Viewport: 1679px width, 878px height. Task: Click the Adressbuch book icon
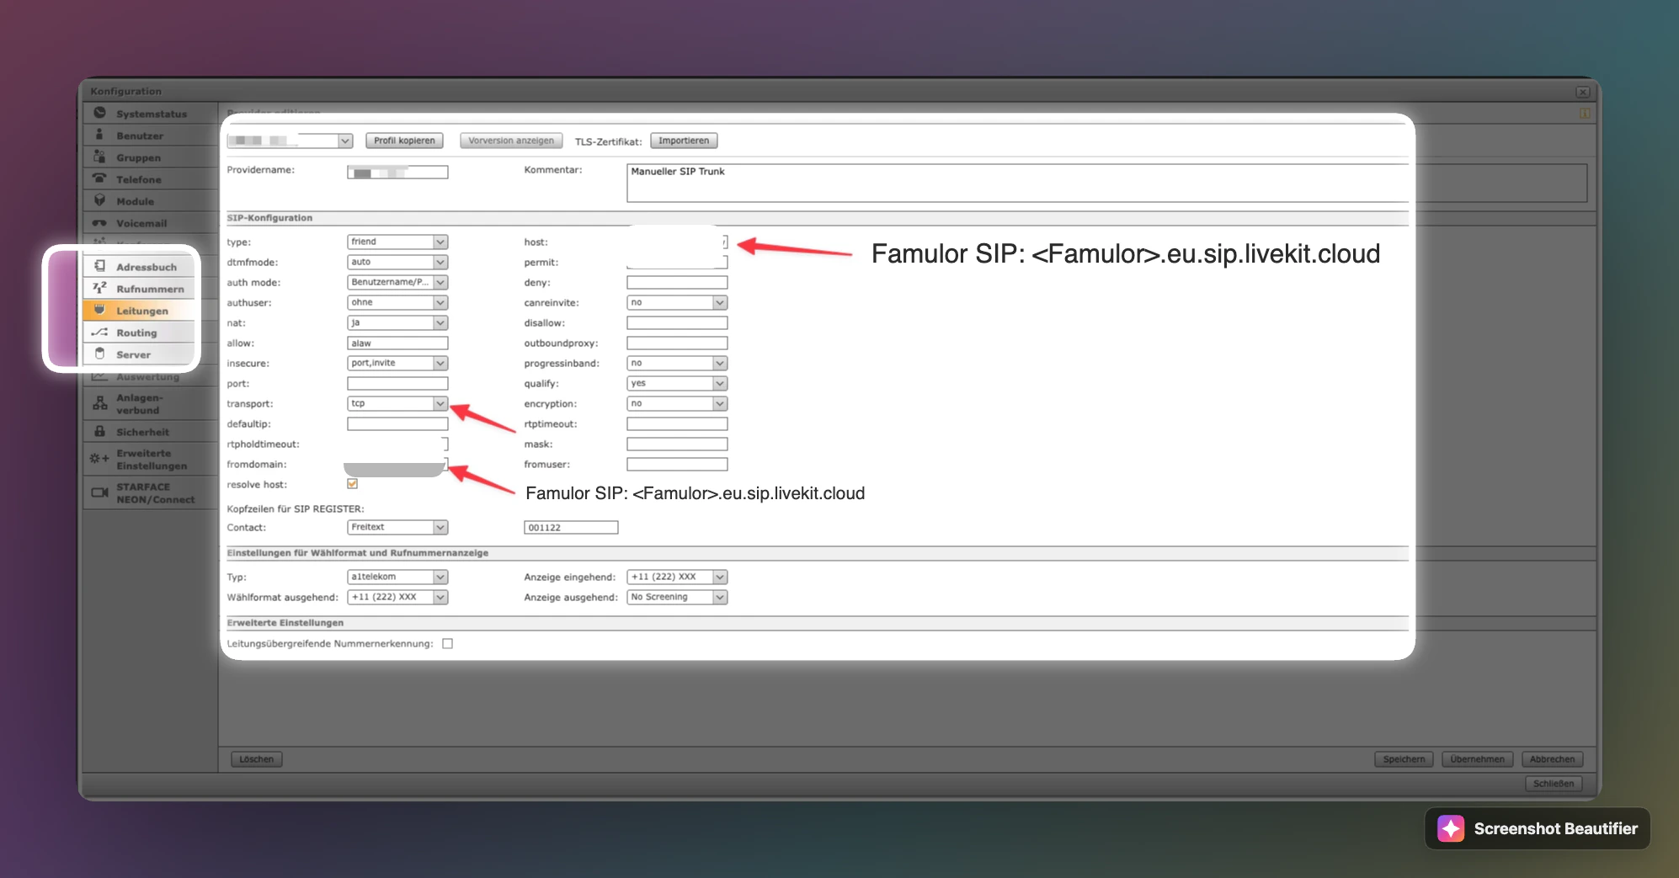pyautogui.click(x=99, y=266)
